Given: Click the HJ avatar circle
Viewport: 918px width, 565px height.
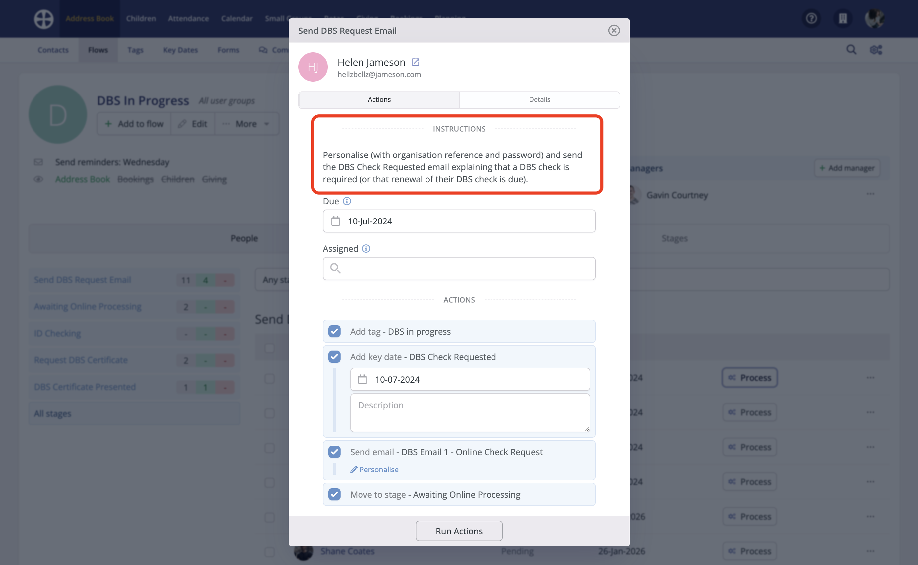Looking at the screenshot, I should click(x=313, y=67).
